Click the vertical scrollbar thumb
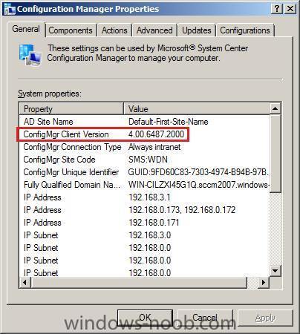 click(x=275, y=154)
